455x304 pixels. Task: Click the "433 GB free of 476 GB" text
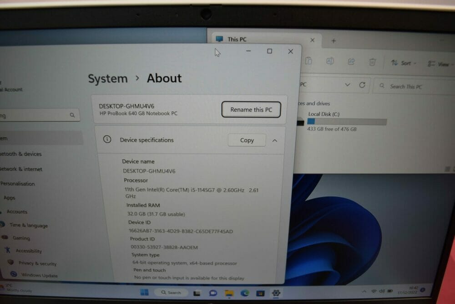(332, 129)
